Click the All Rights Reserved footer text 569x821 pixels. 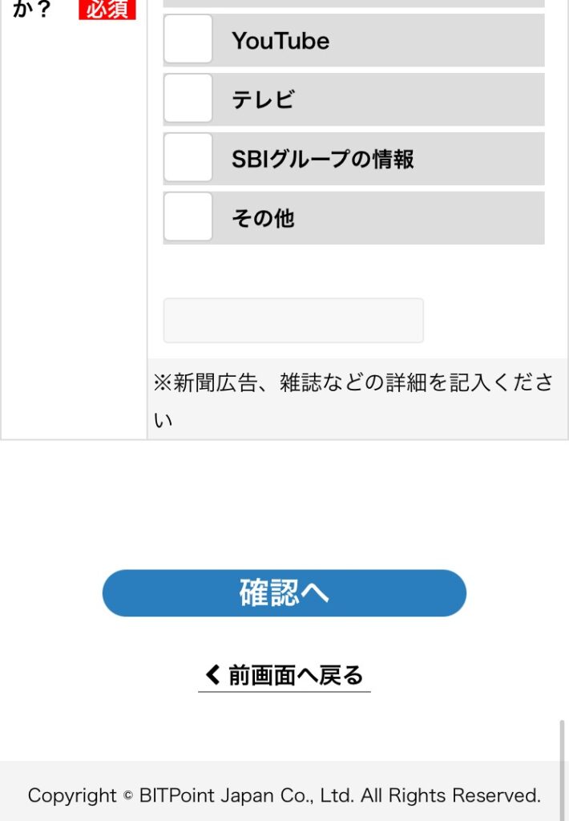click(450, 795)
